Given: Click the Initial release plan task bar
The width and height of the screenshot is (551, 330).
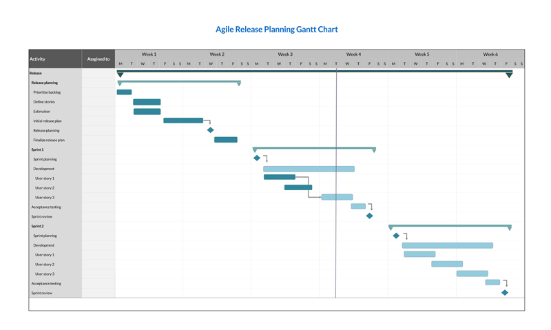Looking at the screenshot, I should click(x=183, y=121).
